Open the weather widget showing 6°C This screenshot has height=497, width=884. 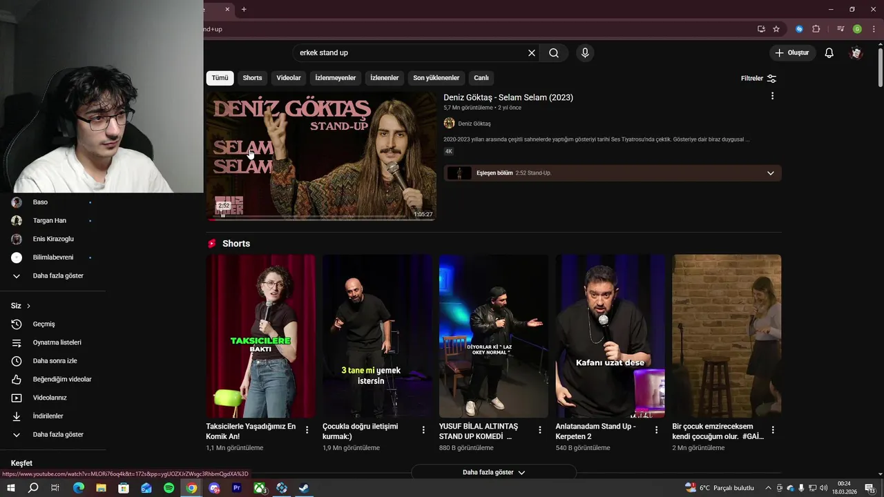click(x=719, y=488)
